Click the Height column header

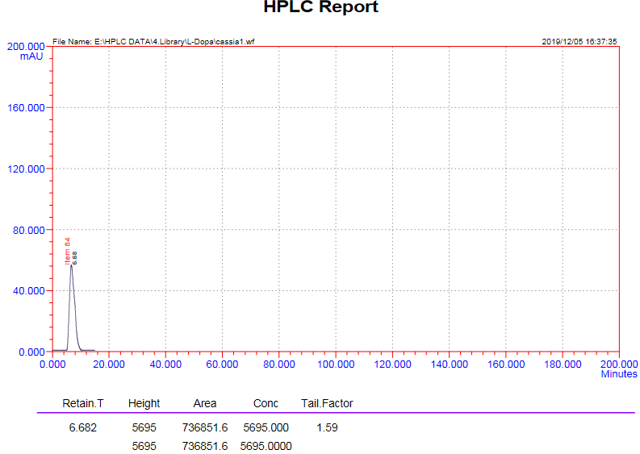click(144, 403)
